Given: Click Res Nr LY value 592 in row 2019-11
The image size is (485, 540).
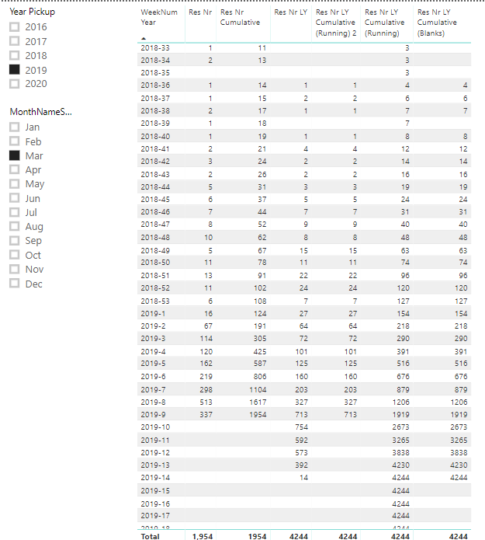Looking at the screenshot, I should [301, 440].
